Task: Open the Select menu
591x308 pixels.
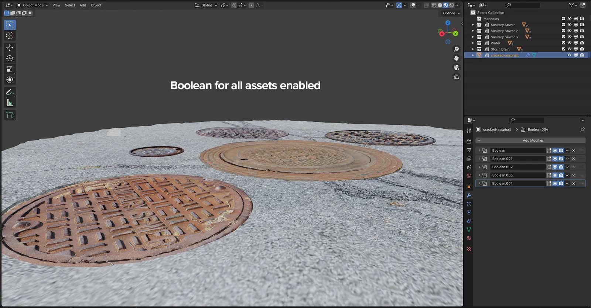Action: pos(70,5)
